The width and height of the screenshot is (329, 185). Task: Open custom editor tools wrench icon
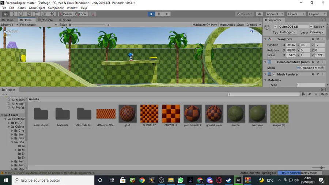click(x=52, y=14)
